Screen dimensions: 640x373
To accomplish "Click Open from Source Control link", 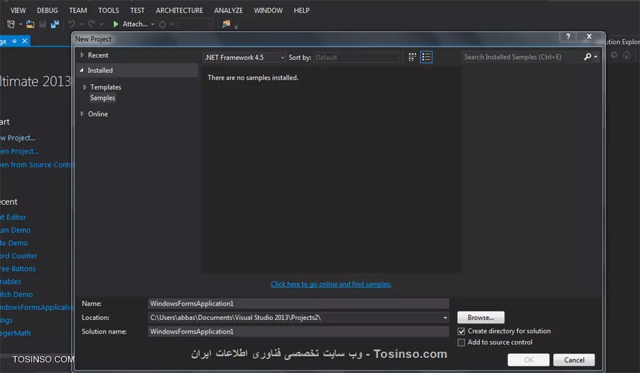I will coord(36,165).
